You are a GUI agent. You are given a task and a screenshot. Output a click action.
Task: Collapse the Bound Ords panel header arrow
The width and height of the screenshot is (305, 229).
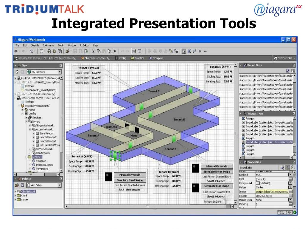[241, 65]
